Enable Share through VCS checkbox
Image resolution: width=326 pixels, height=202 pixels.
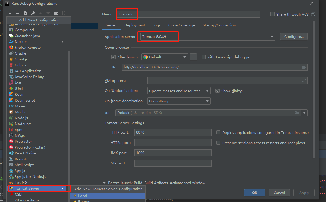(272, 14)
